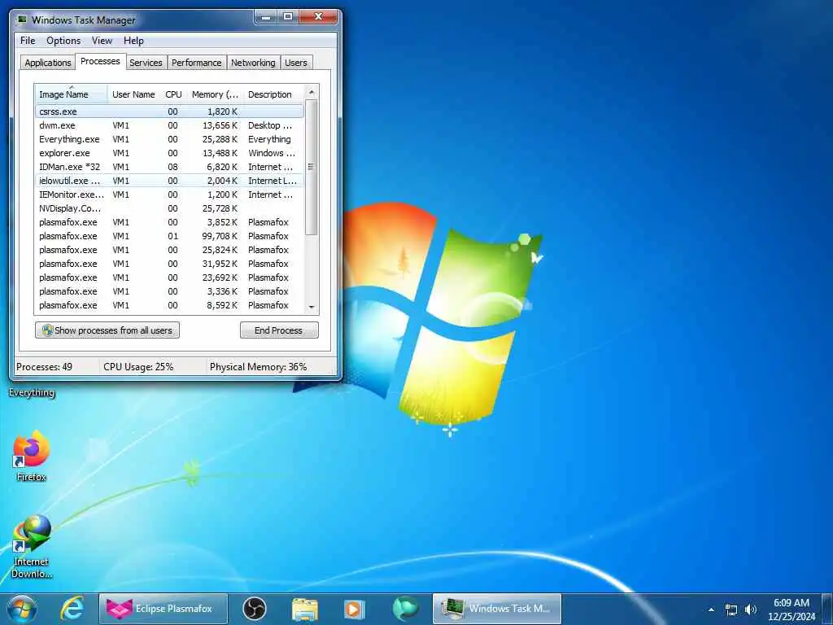Screen dimensions: 833x625
Task: Show hidden tray icons arrow
Action: click(x=711, y=610)
